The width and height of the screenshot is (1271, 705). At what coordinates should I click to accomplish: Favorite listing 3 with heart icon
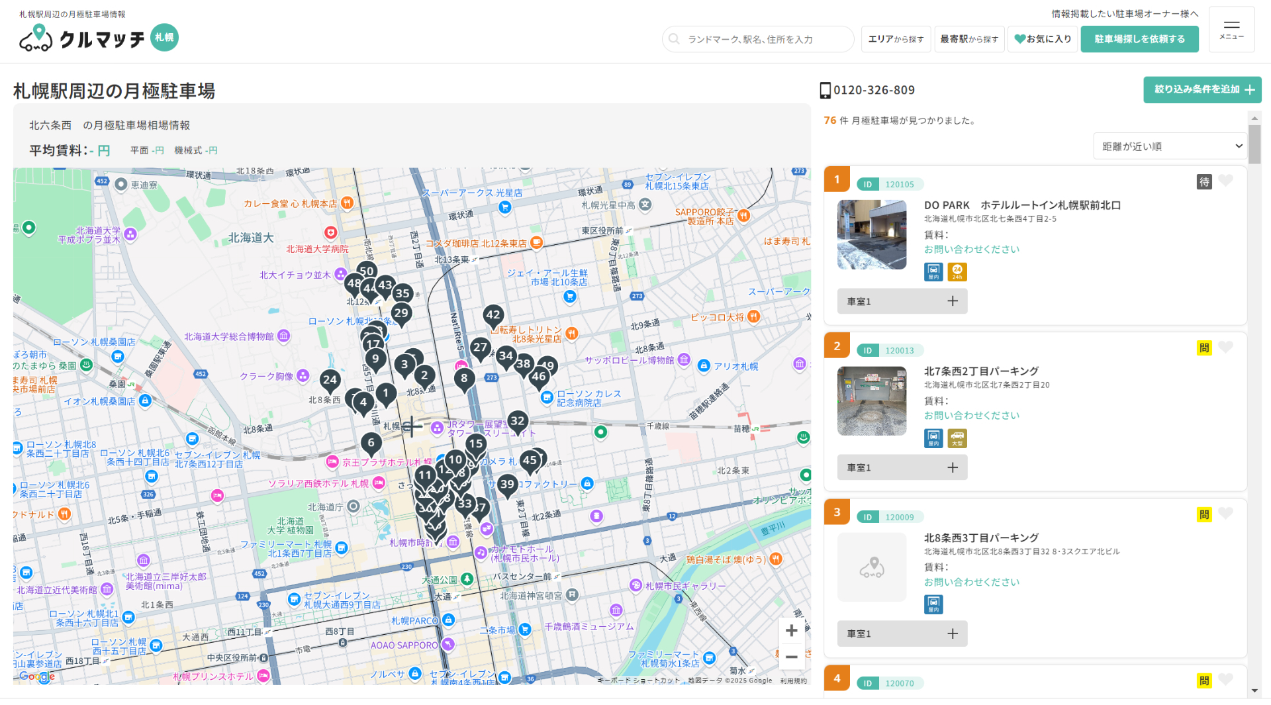pos(1226,514)
